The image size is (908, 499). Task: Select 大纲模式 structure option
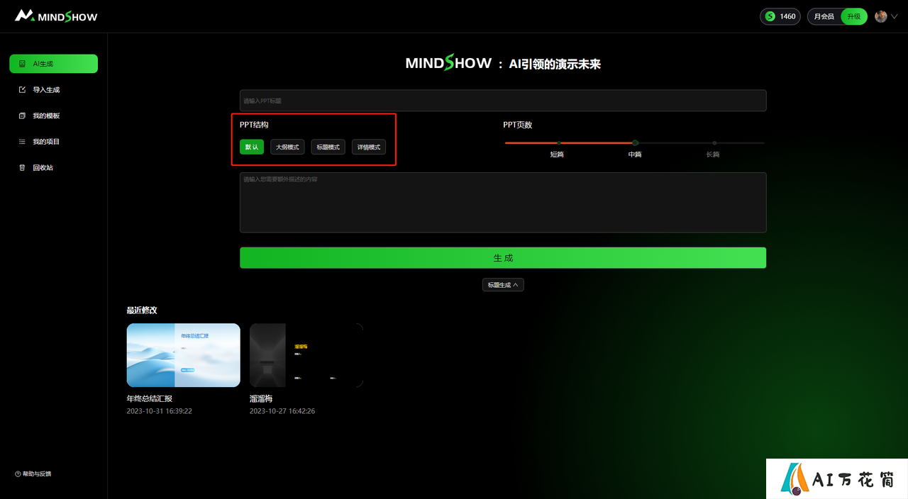point(287,147)
